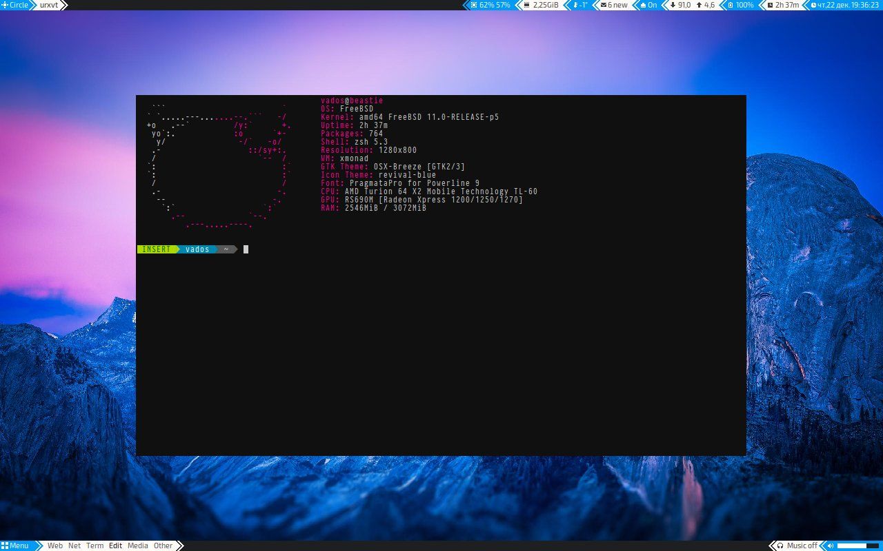Click the download speed 91,0 indicator
883x551 pixels.
[680, 5]
